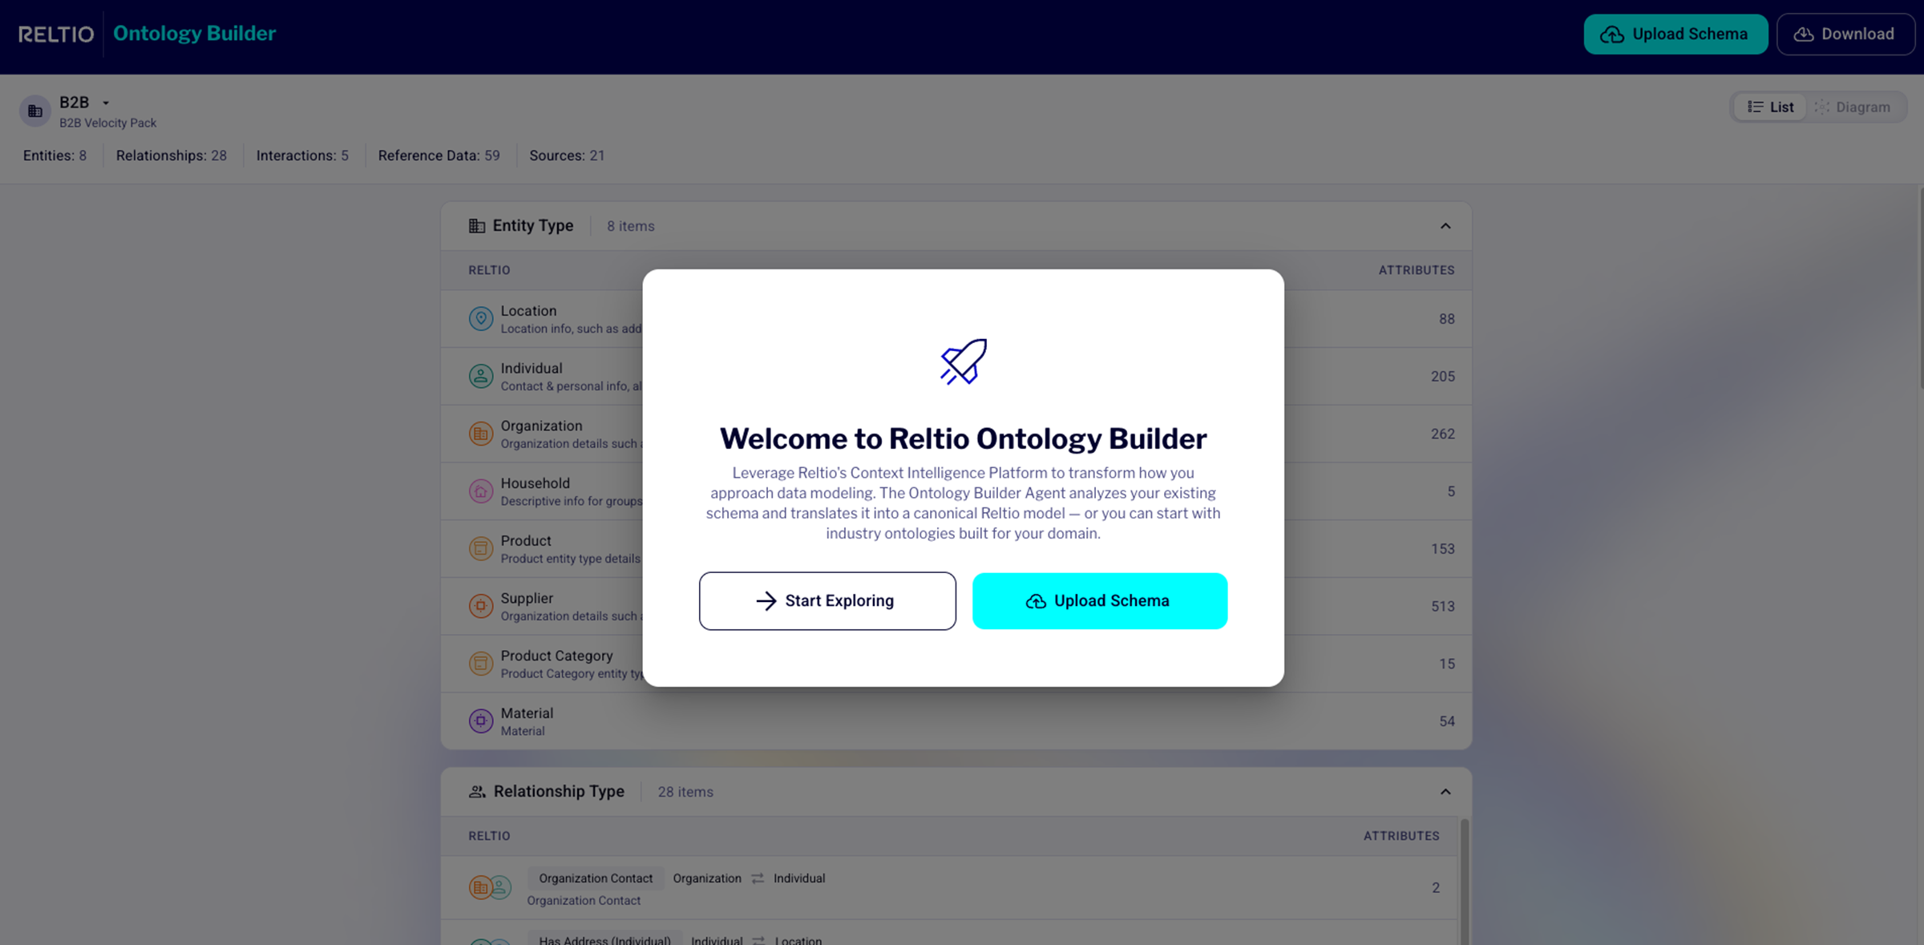Click the Relationships: 28 count
1924x945 pixels.
172,155
